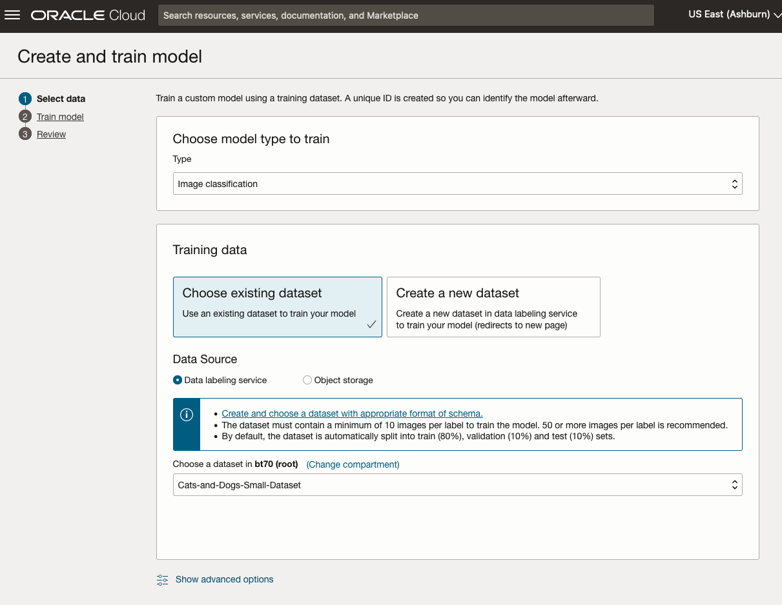Select Data labeling service radio button
This screenshot has width=782, height=605.
tap(178, 381)
